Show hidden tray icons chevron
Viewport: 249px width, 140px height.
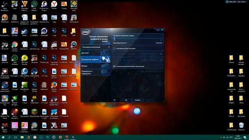click(221, 137)
